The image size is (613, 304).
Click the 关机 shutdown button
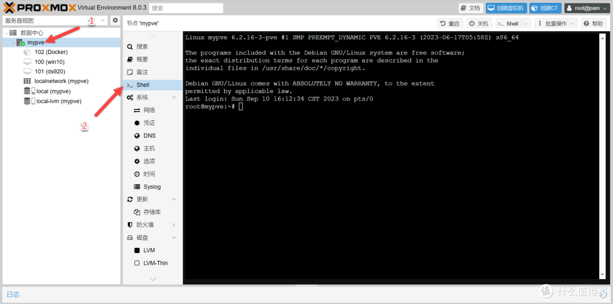click(478, 24)
